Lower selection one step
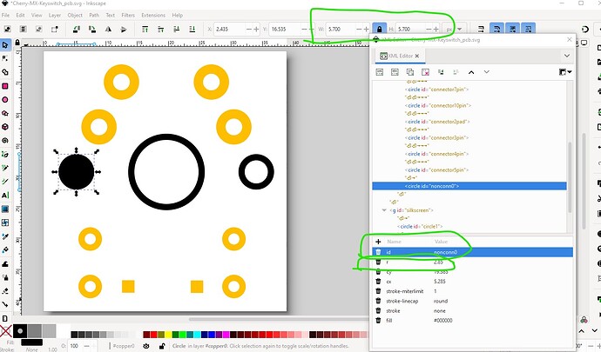Viewport: 601px width, 352px height. tap(176, 29)
